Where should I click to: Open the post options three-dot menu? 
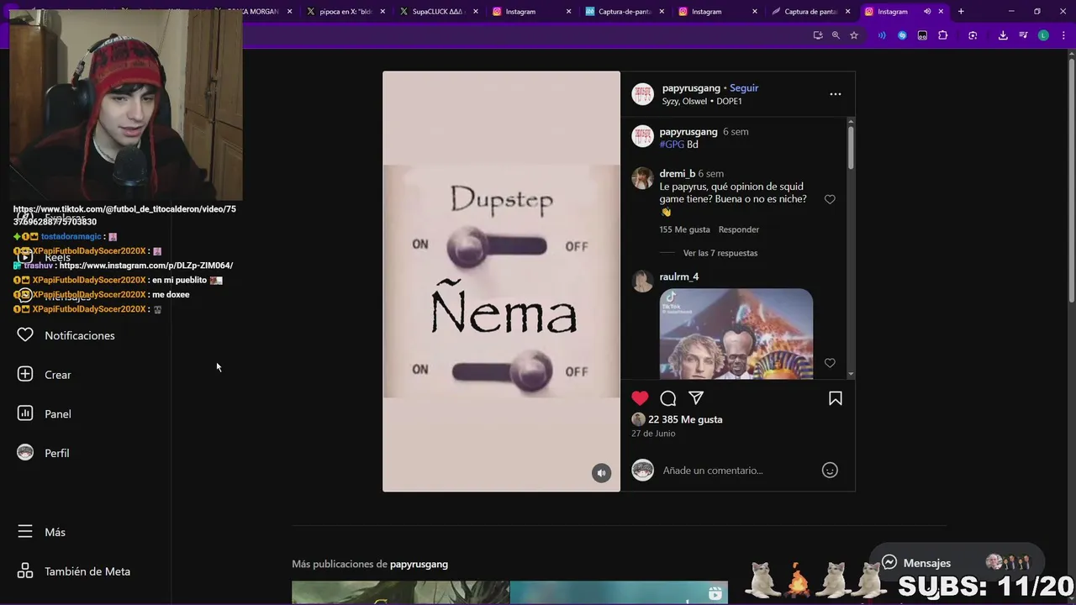[x=836, y=94]
